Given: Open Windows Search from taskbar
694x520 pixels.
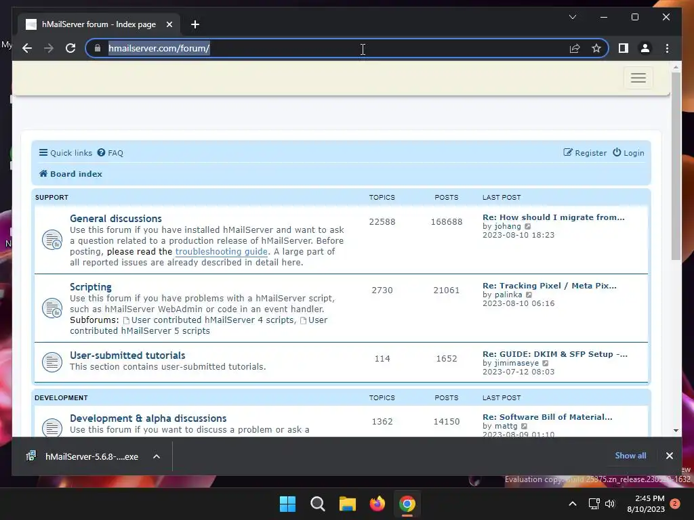Looking at the screenshot, I should [318, 504].
